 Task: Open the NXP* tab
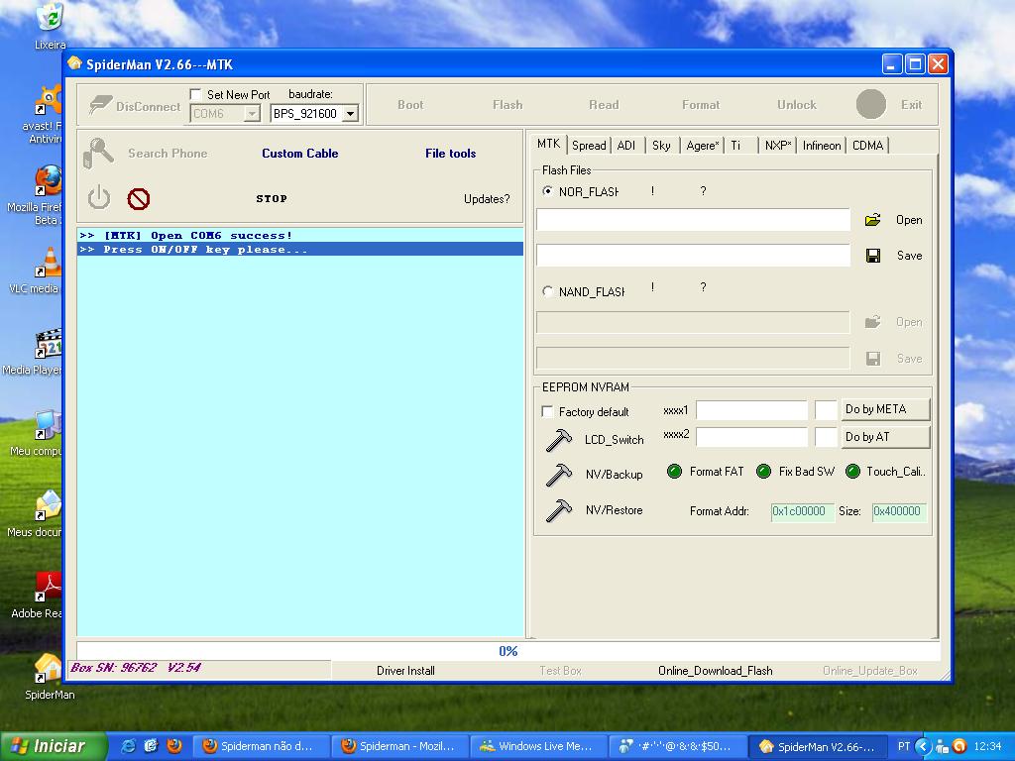point(777,146)
